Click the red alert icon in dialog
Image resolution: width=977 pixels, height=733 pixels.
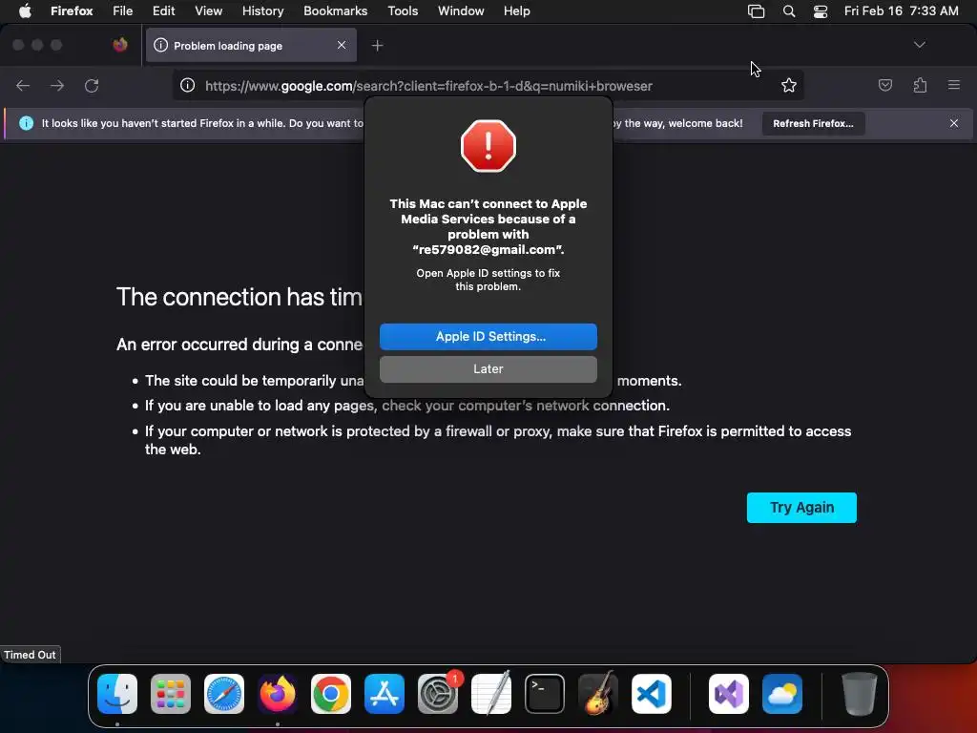pos(488,146)
